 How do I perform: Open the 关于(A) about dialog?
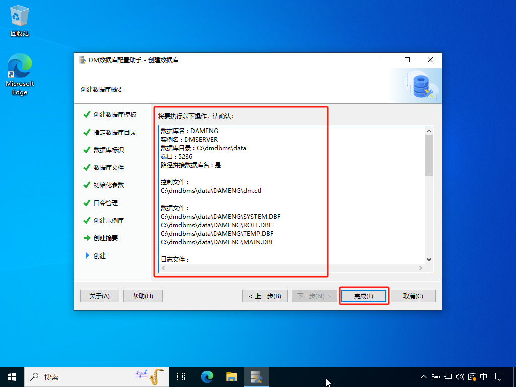100,296
